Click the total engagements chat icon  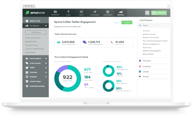(84, 42)
